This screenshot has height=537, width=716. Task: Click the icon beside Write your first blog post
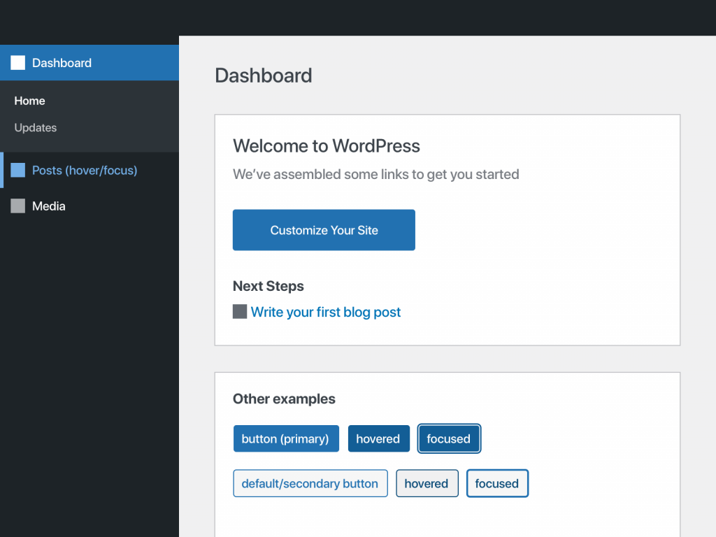(x=240, y=311)
